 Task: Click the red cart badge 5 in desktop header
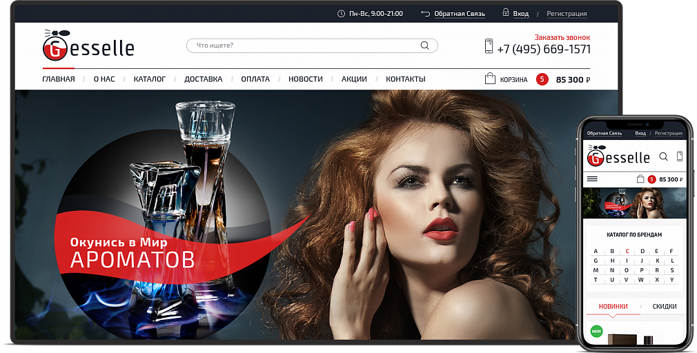[x=542, y=79]
